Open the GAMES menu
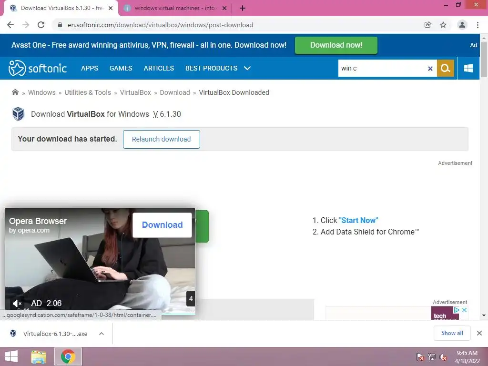 (x=121, y=68)
